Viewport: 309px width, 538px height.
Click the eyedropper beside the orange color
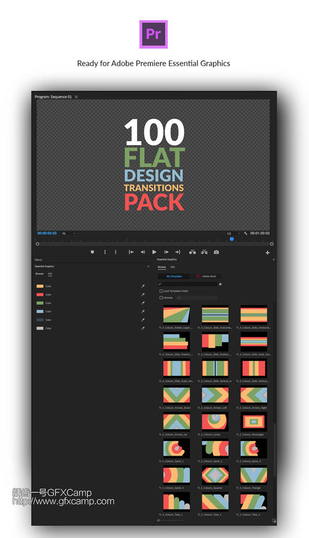(143, 286)
